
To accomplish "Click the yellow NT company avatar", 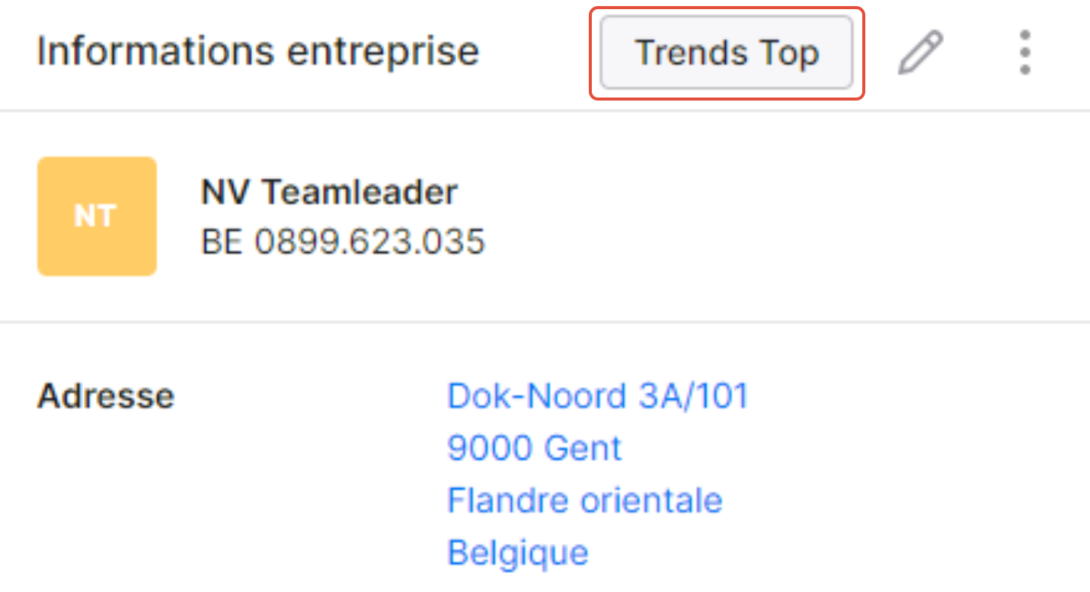I will point(97,216).
